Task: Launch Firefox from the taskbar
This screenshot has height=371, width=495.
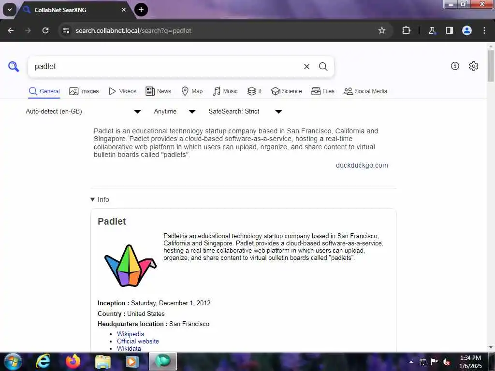Action: click(x=73, y=361)
